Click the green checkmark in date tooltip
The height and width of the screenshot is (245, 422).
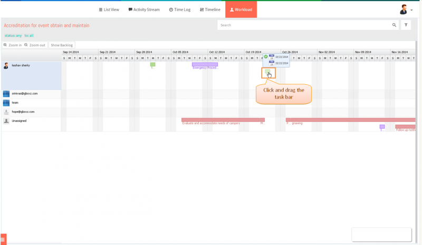(x=266, y=56)
